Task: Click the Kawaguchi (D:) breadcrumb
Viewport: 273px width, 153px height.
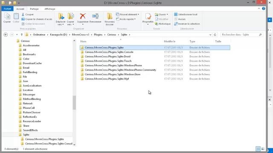Action: coord(58,35)
